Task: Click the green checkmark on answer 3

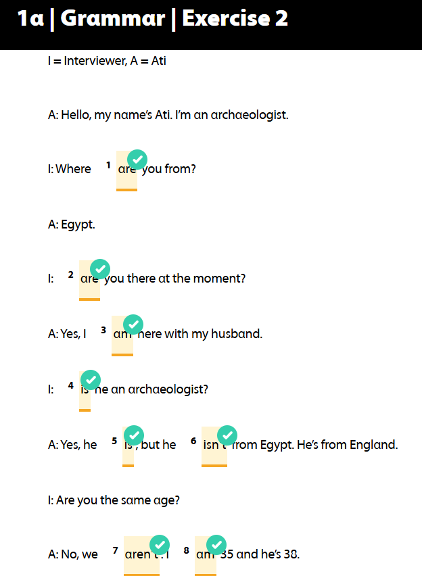Action: [133, 325]
